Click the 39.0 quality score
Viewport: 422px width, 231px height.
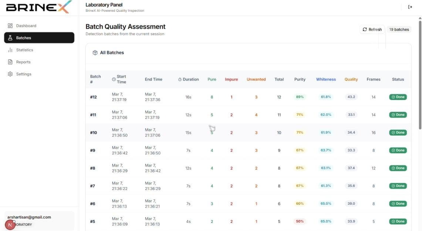pos(351,204)
